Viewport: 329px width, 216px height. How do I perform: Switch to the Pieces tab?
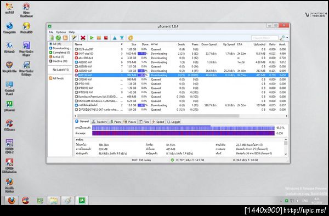coord(130,122)
